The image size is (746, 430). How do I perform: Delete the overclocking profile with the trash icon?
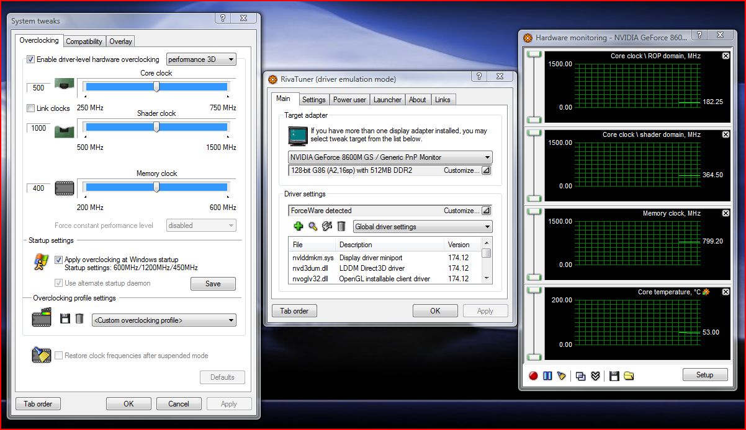(79, 318)
